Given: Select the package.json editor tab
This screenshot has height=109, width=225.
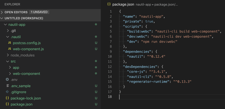Looking at the screenshot, I should [123, 4].
